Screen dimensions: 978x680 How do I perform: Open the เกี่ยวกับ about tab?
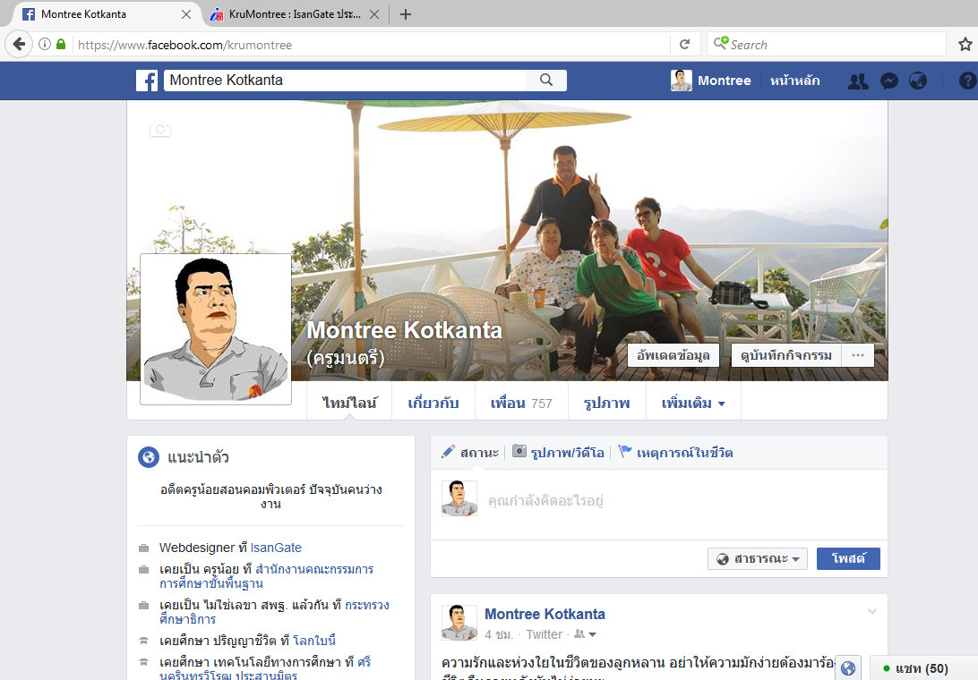coord(433,404)
